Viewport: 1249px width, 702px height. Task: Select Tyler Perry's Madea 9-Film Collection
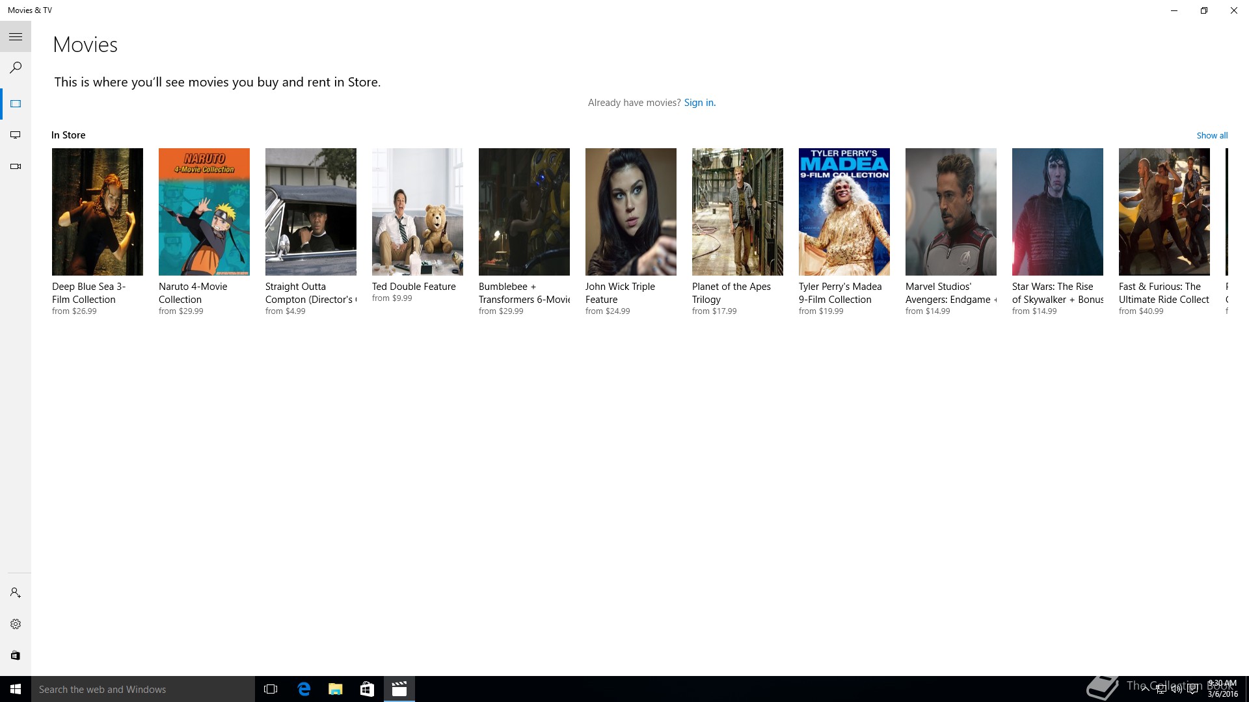point(844,212)
